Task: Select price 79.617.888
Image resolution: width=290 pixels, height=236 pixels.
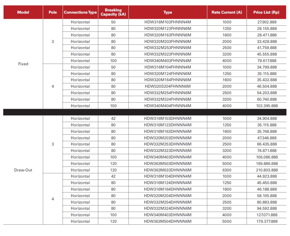Action: [267, 60]
